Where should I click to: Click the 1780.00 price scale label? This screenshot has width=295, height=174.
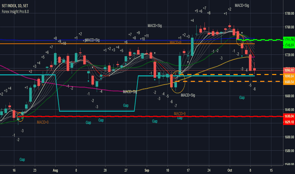coord(289,14)
